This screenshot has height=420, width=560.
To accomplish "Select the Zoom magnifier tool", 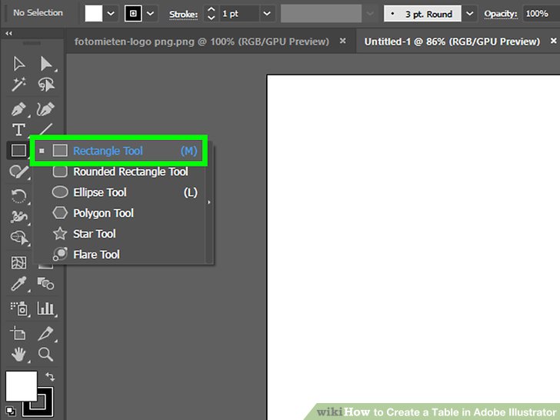I will click(x=46, y=355).
